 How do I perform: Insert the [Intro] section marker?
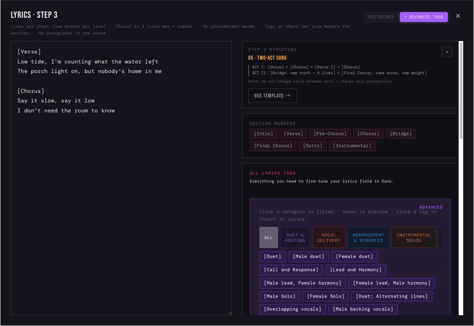[x=263, y=134]
